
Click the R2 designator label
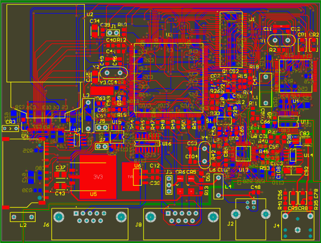pos(272,50)
